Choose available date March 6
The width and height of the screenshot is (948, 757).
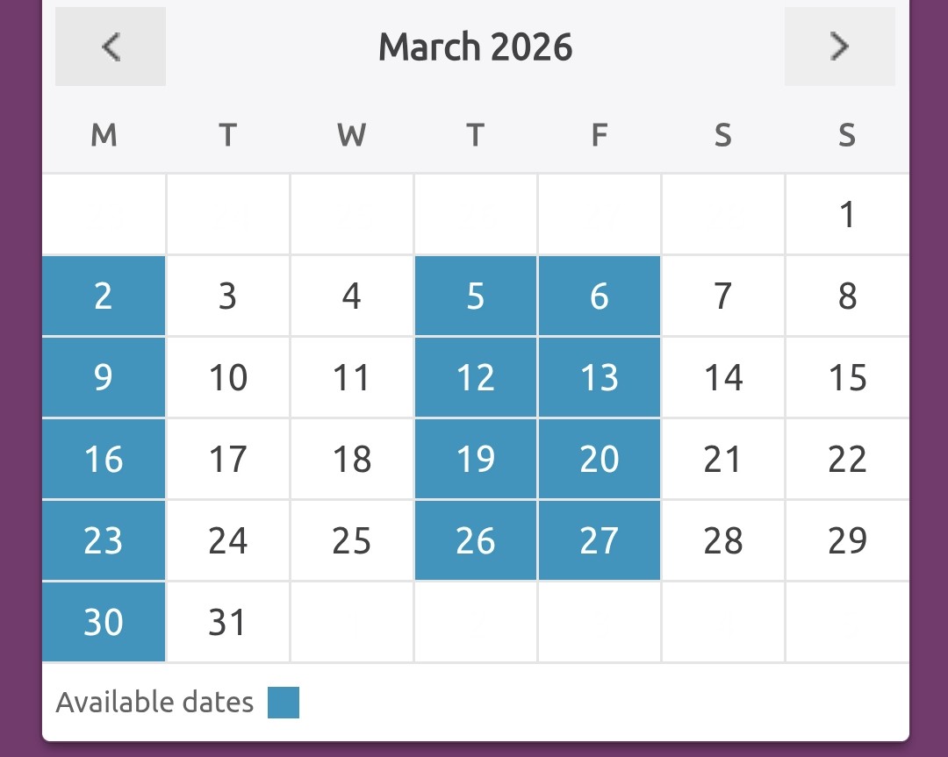tap(600, 296)
